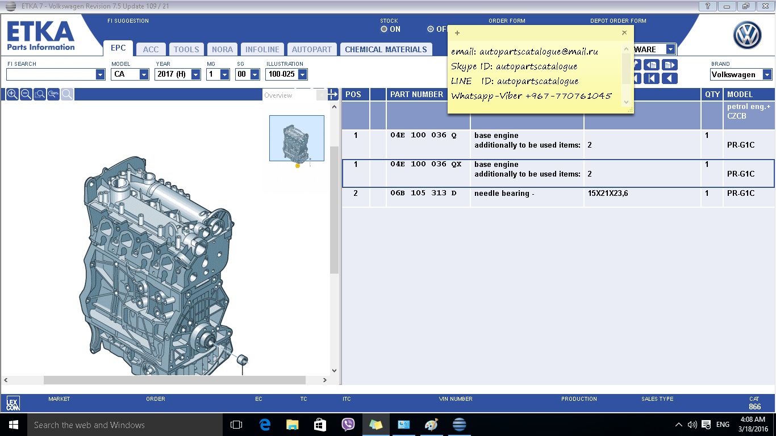
Task: Open the CHEMICAL MATERIALS tab
Action: point(386,49)
